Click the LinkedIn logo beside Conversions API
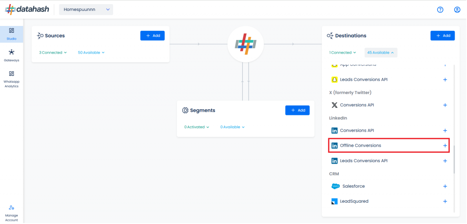The image size is (467, 224). [334, 130]
